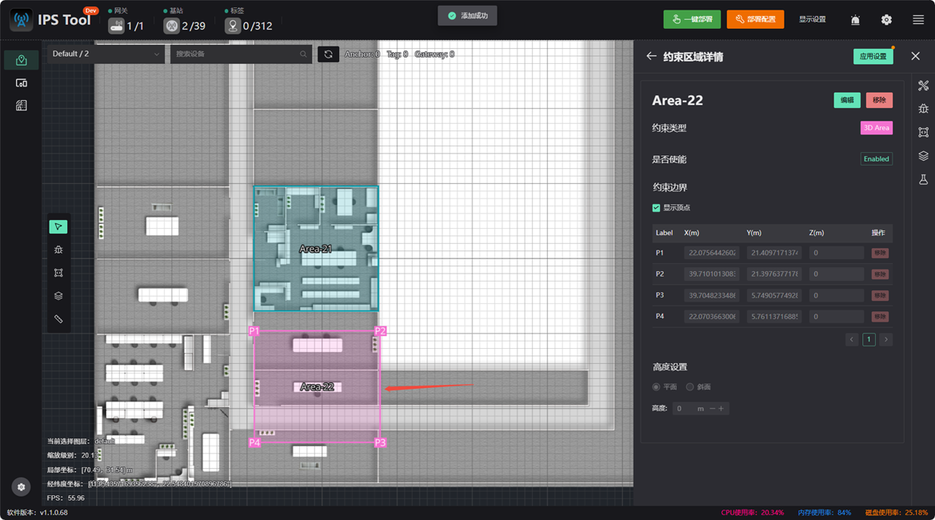Go to next page of vertex table
The height and width of the screenshot is (520, 935).
(x=886, y=339)
